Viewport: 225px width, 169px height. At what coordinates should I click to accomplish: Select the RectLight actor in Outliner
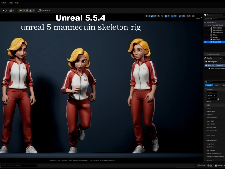point(217,39)
